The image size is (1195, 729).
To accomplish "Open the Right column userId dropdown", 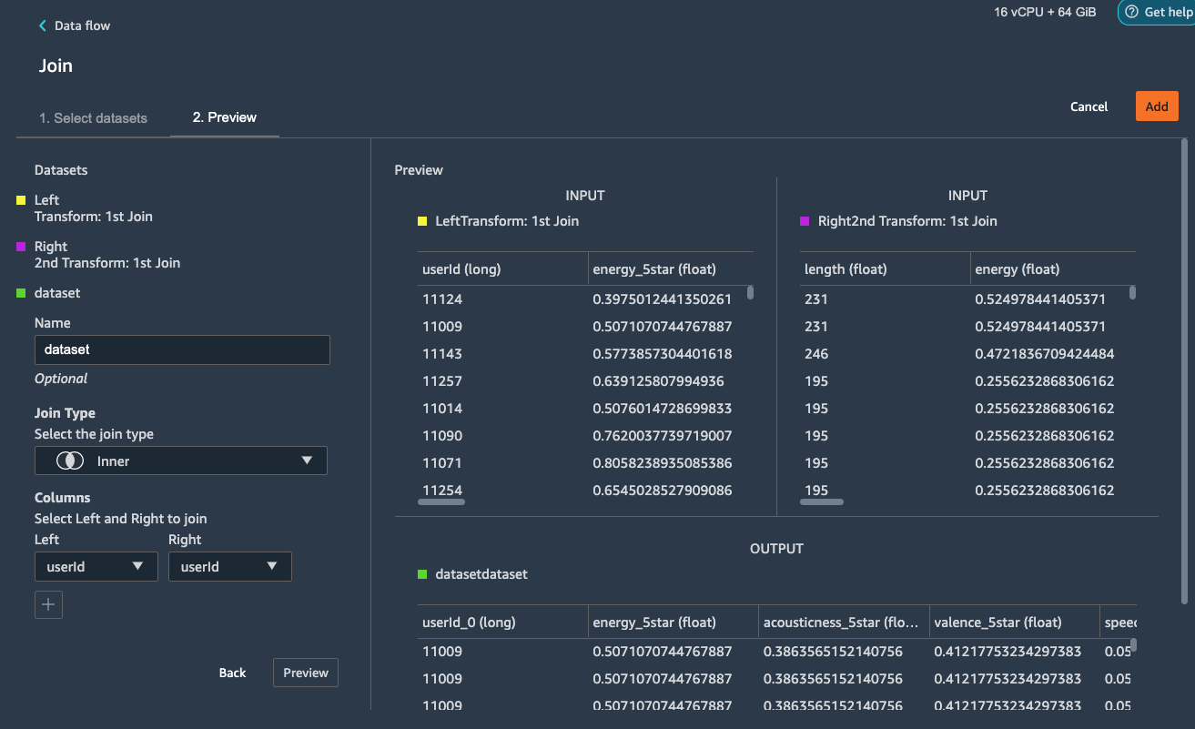I will (x=230, y=566).
